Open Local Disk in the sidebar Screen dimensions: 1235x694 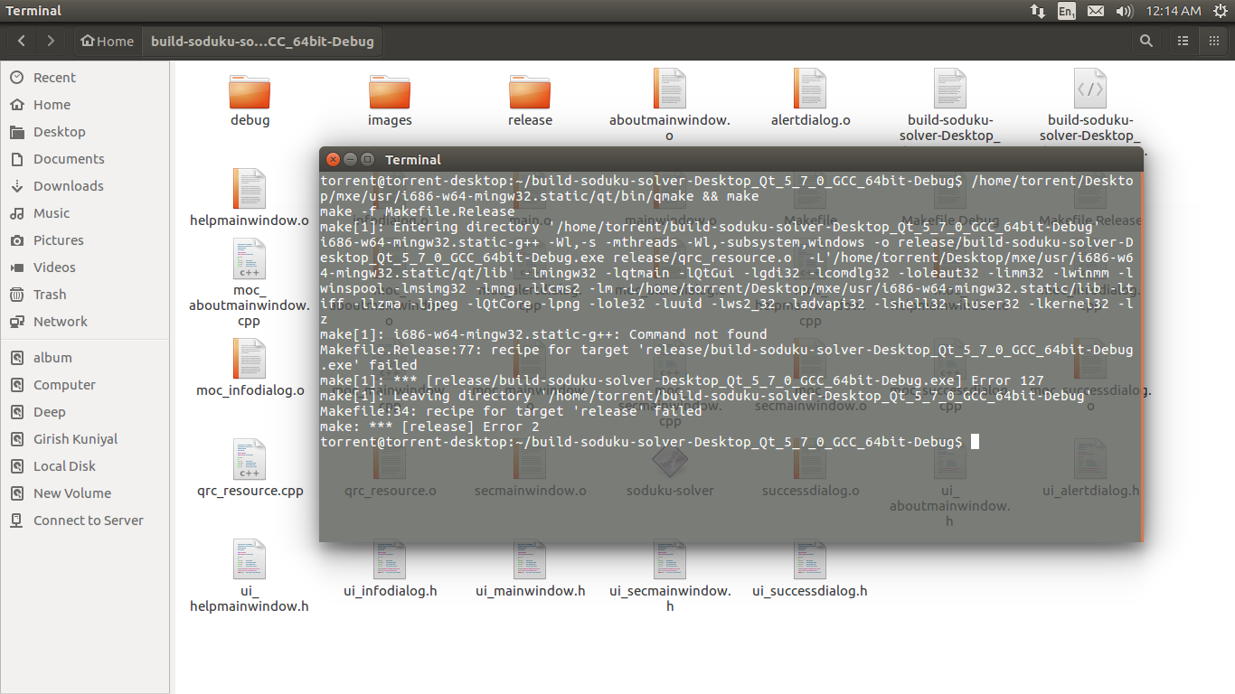coord(85,466)
